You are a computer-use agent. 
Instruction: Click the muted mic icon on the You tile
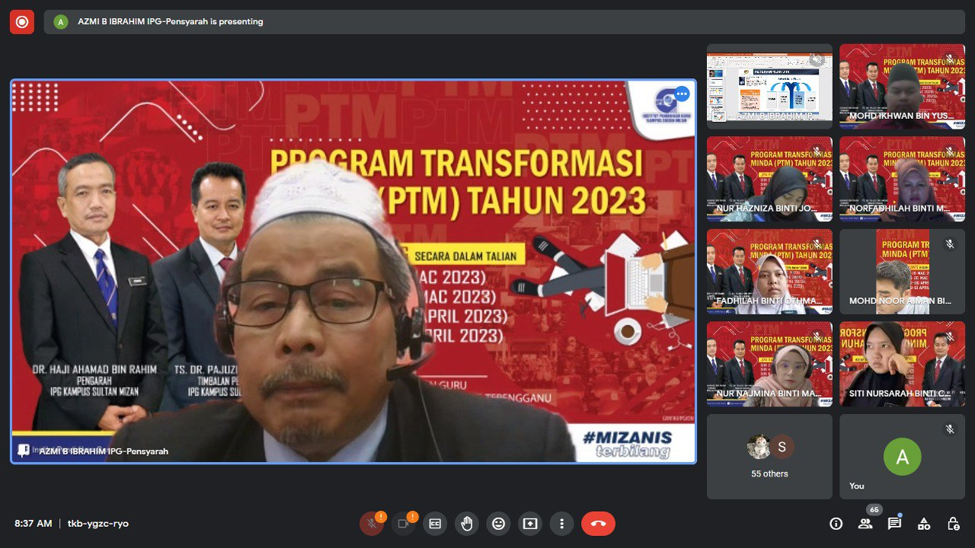(x=950, y=429)
